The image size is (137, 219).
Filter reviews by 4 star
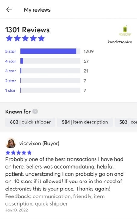(x=11, y=61)
